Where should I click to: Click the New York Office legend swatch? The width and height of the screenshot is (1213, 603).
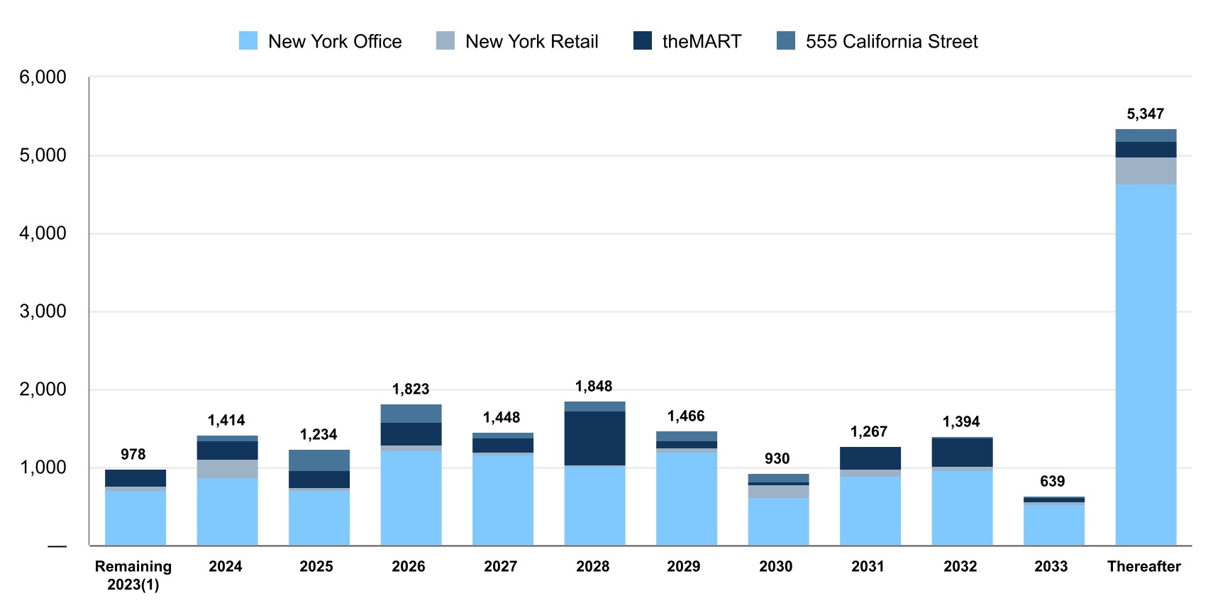tap(248, 40)
